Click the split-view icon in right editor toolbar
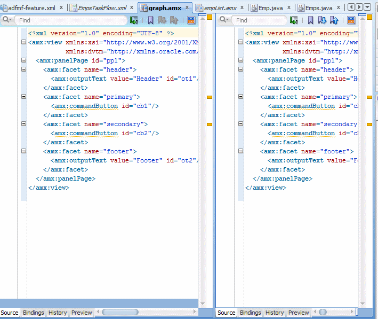This screenshot has width=378, height=319. click(x=351, y=20)
